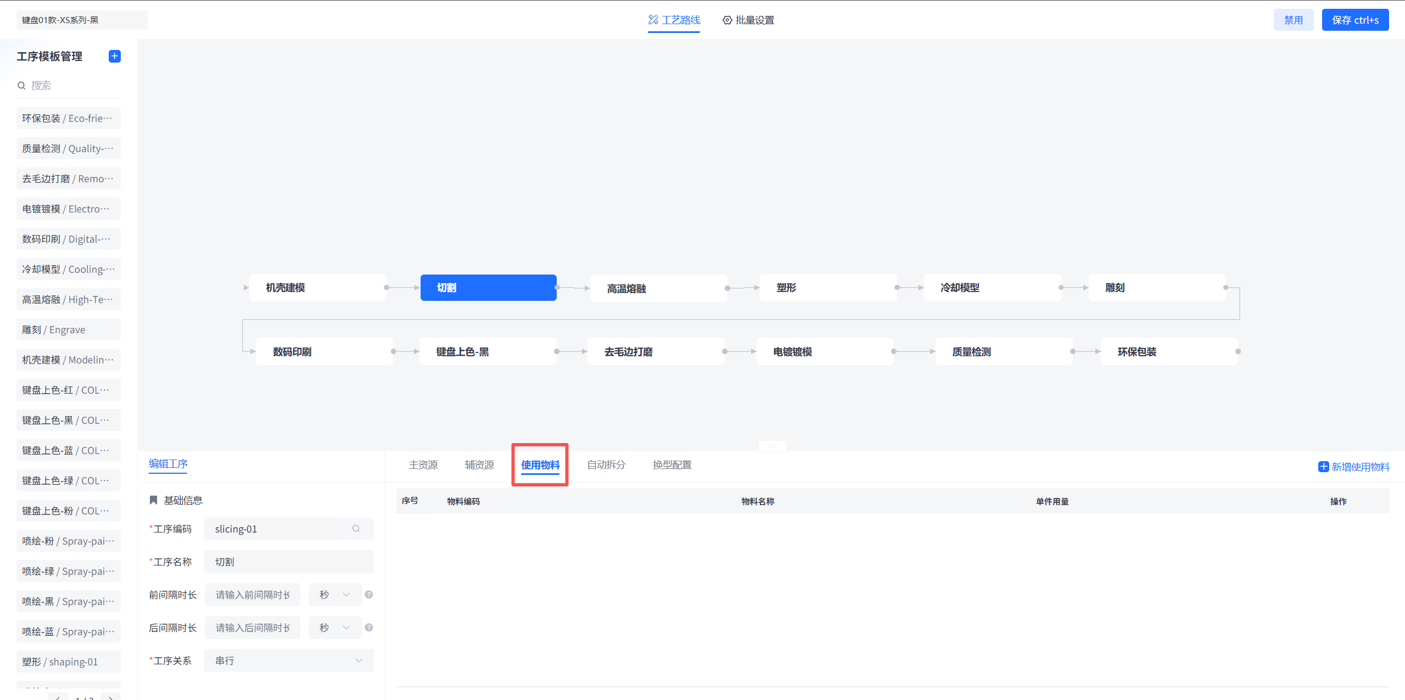Click the panel resize handle above the tabs
The height and width of the screenshot is (700, 1405).
point(772,446)
